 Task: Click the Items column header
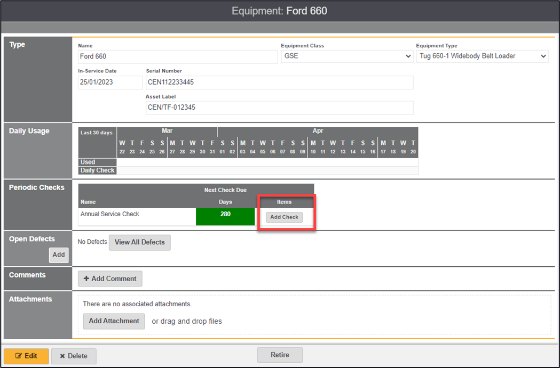[284, 202]
